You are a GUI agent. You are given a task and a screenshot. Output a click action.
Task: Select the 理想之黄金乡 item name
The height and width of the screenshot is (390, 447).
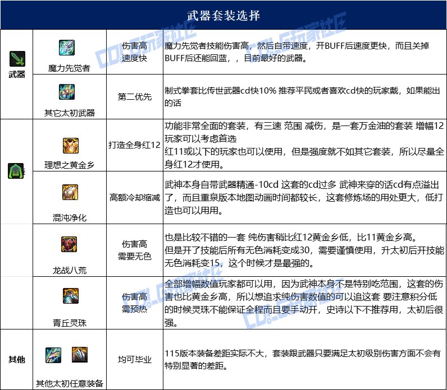point(69,165)
